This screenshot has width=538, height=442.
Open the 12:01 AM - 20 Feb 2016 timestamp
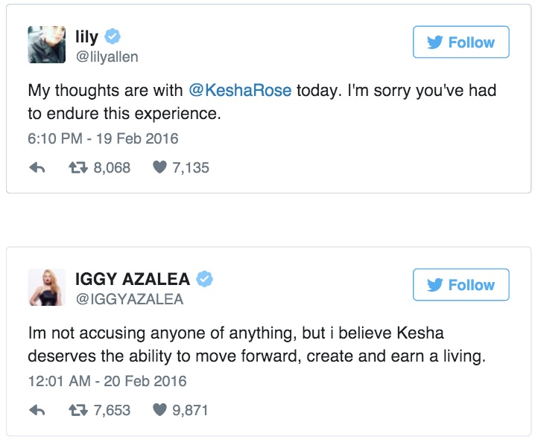pos(107,381)
